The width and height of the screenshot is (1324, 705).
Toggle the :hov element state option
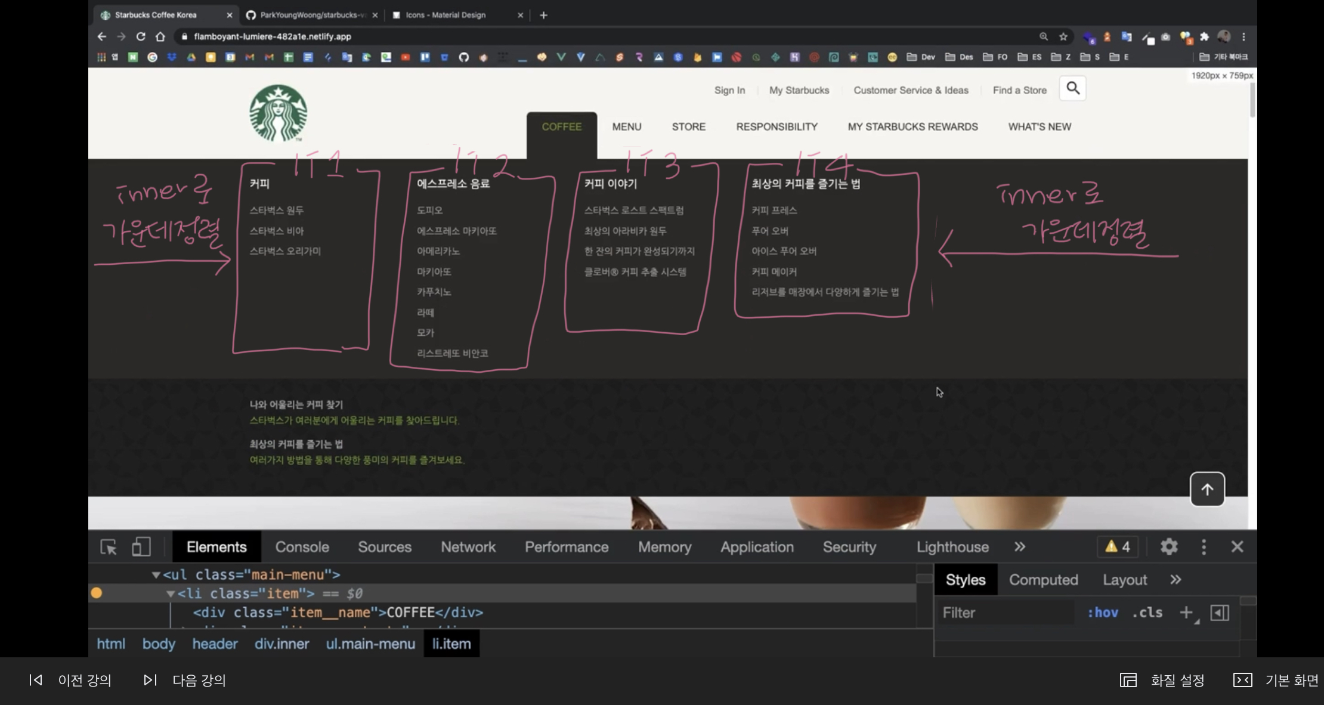(1102, 613)
